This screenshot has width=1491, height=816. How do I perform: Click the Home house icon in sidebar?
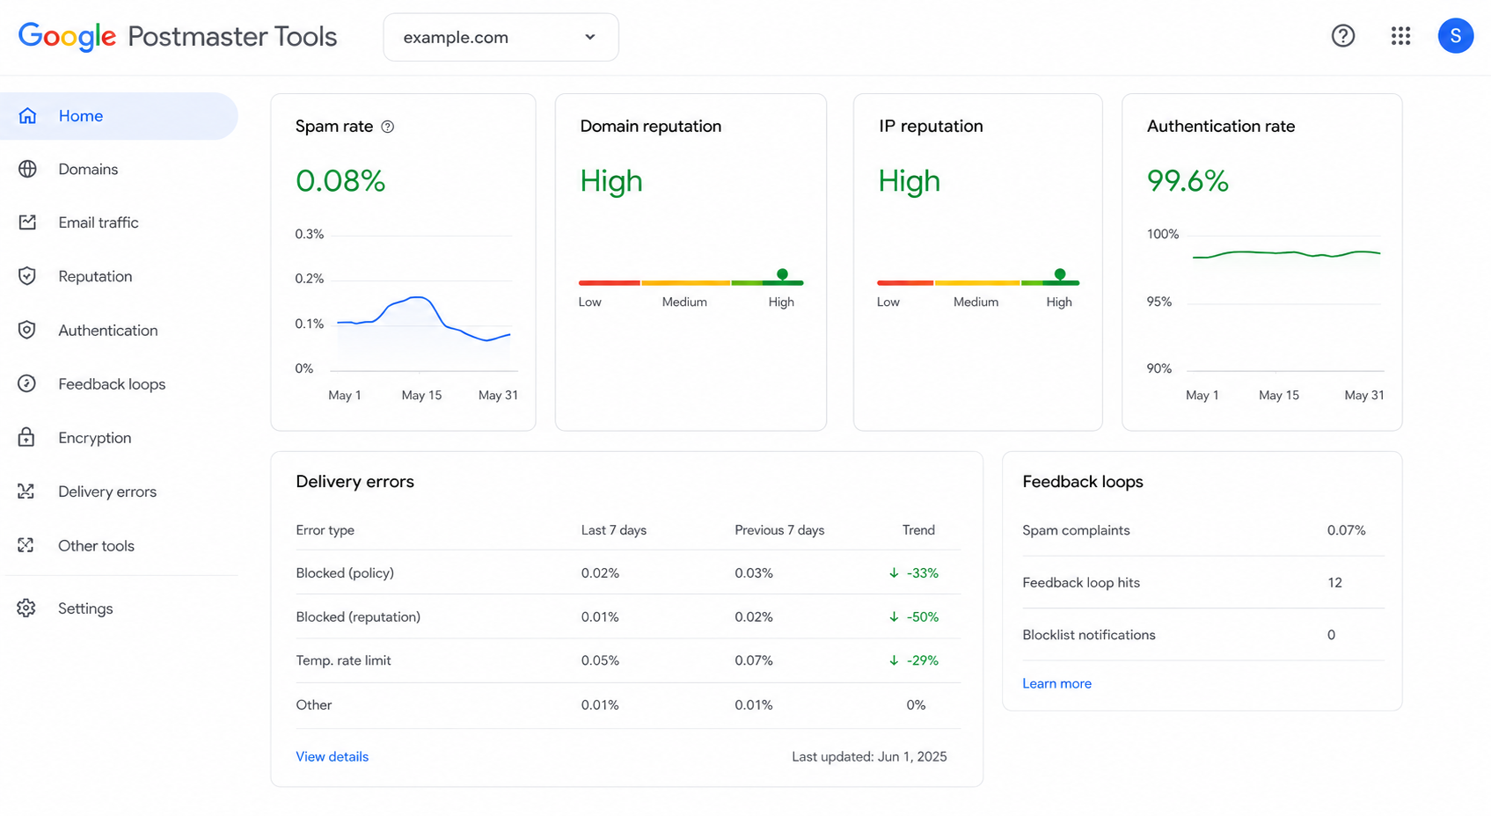[x=27, y=116]
